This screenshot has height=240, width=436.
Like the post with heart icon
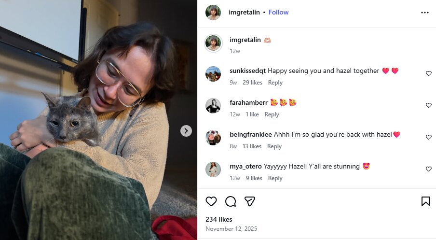coord(211,201)
